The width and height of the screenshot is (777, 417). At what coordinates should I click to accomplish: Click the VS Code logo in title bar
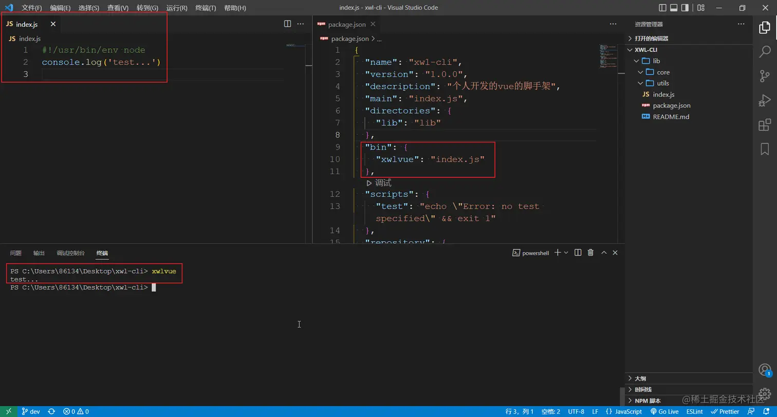(x=9, y=8)
